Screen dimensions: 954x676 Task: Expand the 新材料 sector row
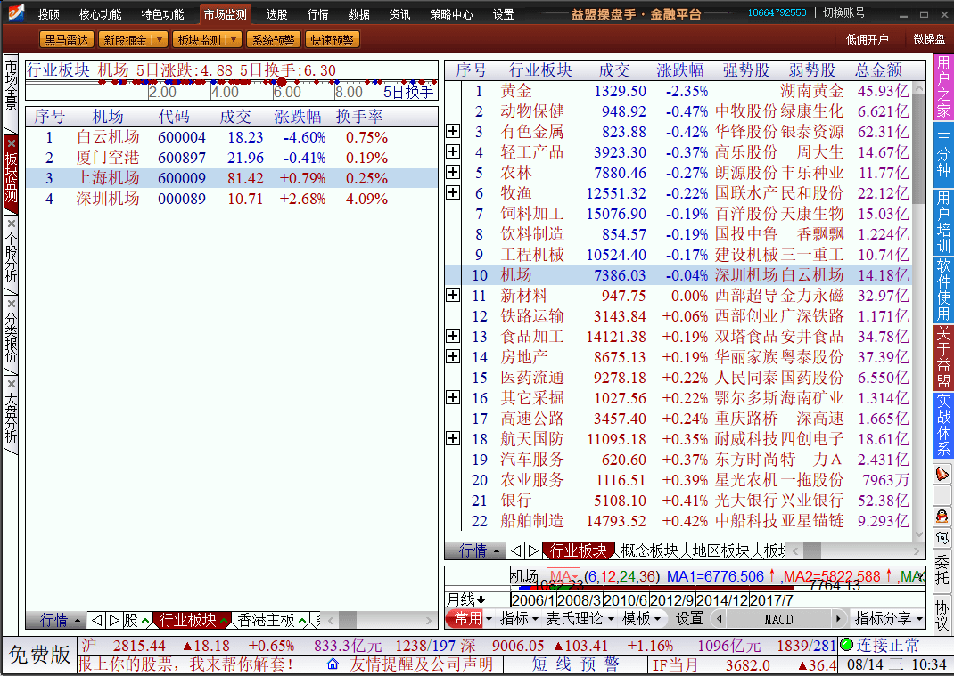[x=453, y=296]
